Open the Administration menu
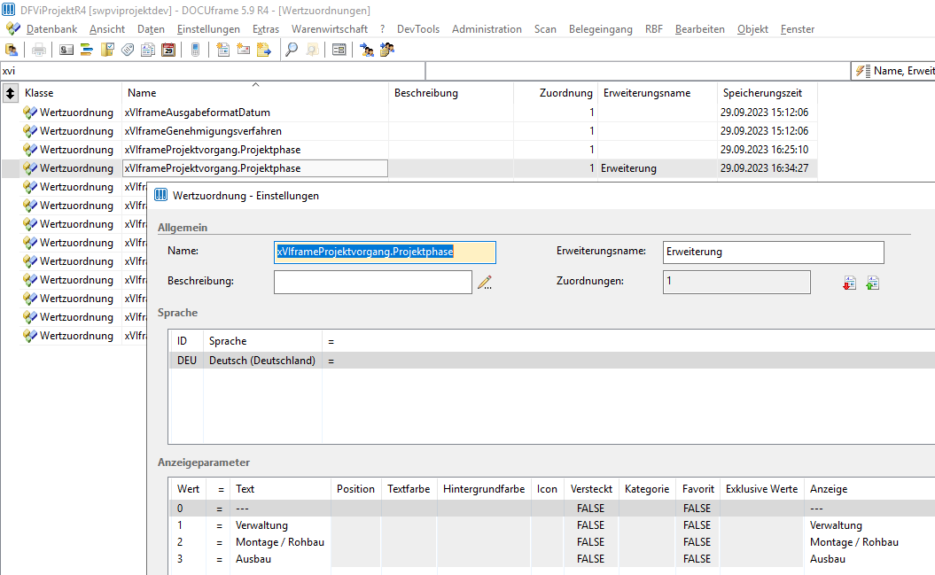Screen dimensions: 935x575 coord(487,29)
